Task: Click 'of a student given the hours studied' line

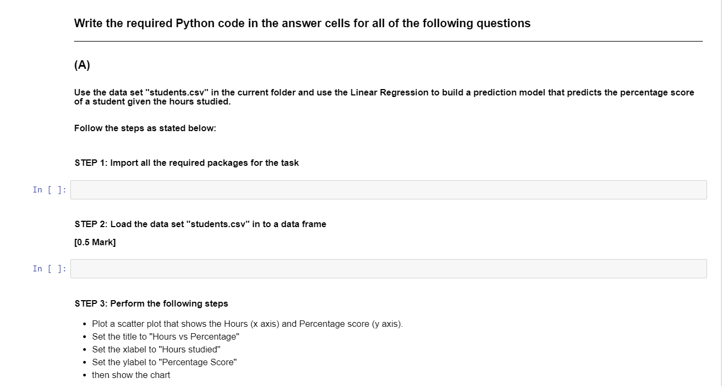Action: 153,102
